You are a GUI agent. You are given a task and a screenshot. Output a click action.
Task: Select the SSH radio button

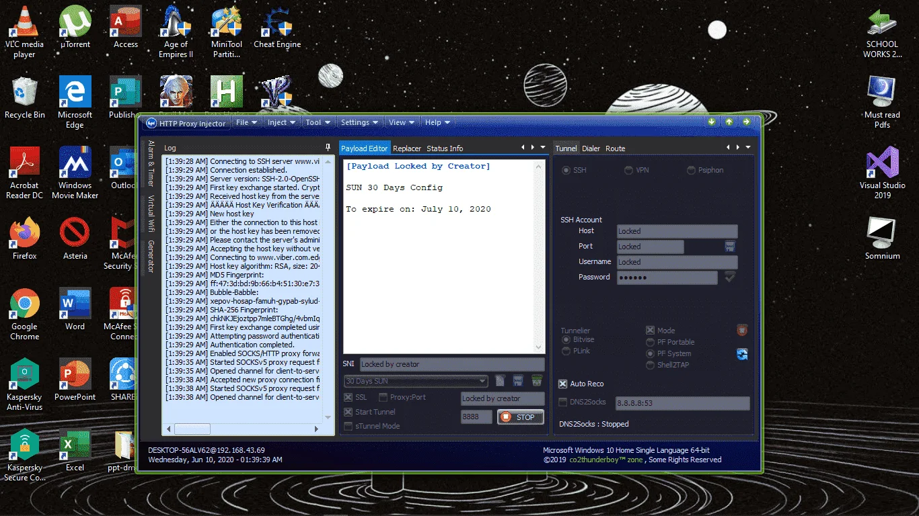[x=566, y=171]
